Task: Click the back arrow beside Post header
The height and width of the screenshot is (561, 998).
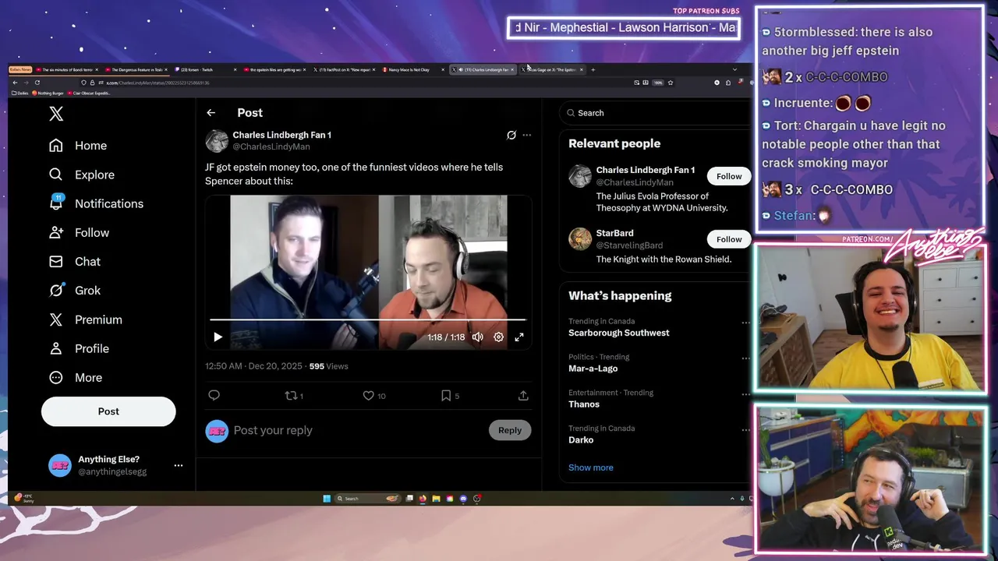Action: [x=211, y=113]
